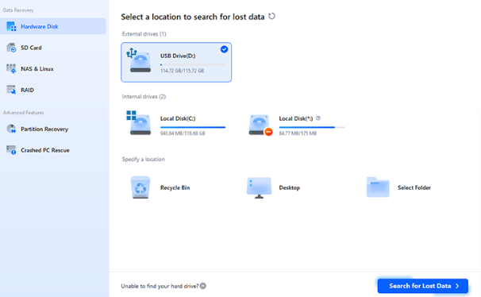The image size is (481, 297).
Task: Open the Hardware Disk menu label
Action: 39,26
